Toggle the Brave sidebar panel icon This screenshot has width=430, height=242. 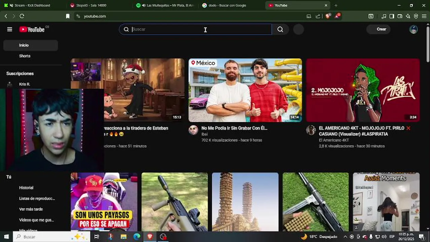point(392,16)
